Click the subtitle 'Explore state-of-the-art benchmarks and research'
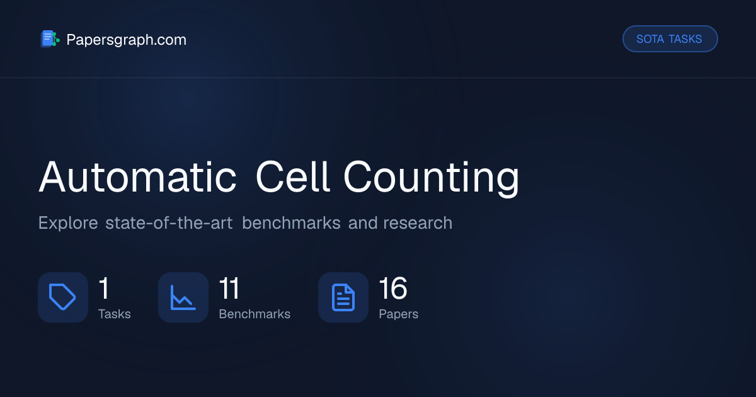The image size is (756, 397). (245, 223)
